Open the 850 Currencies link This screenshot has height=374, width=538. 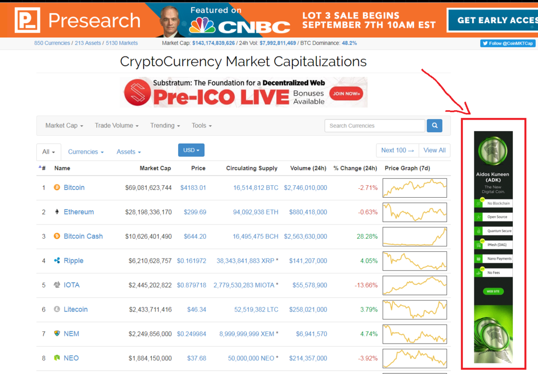[x=52, y=43]
